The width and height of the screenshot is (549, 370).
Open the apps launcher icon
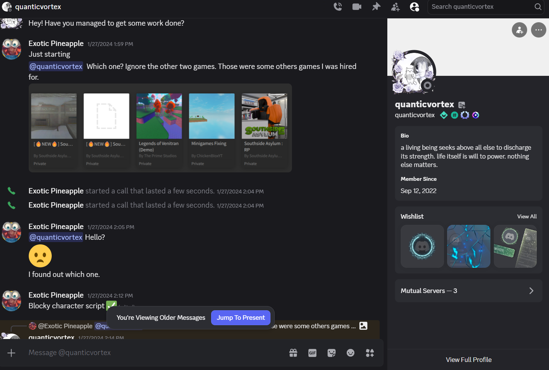pos(370,353)
